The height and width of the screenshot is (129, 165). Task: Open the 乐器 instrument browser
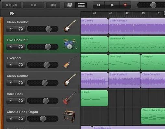(33, 5)
